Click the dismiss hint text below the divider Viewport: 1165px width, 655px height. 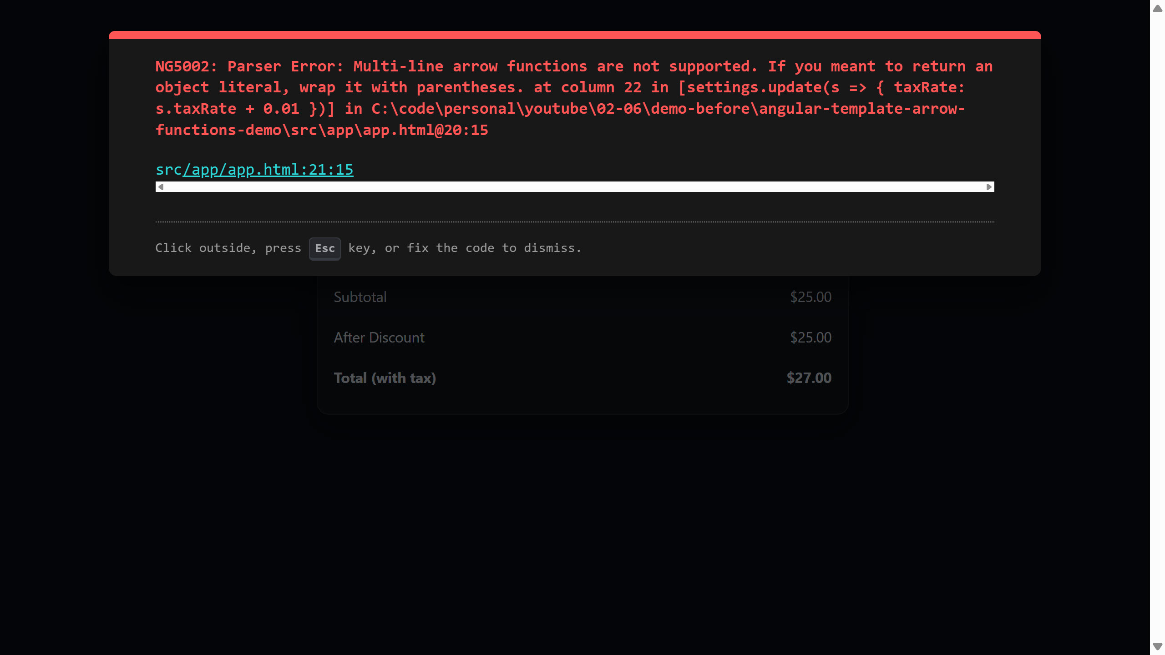pos(455,248)
